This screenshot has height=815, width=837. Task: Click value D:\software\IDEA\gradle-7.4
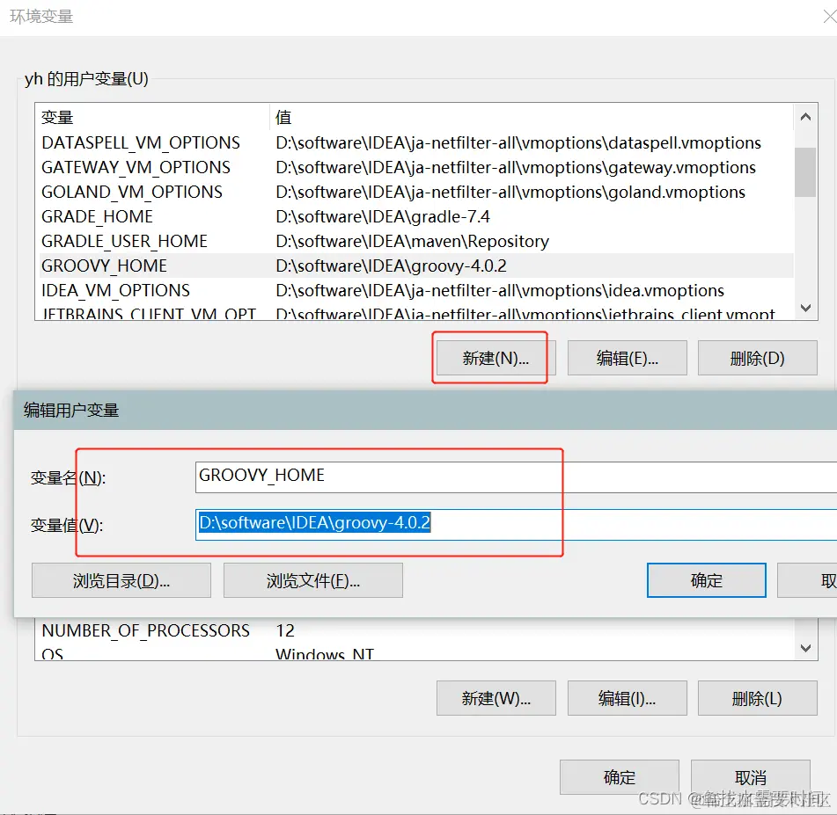click(x=383, y=216)
